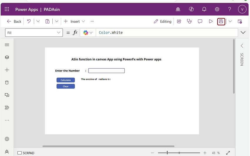Viewport: 250px width, 156px height.
Task: Click the fx formula icon
Action: tap(75, 32)
